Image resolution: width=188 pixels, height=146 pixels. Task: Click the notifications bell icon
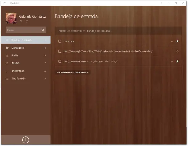[21, 21]
